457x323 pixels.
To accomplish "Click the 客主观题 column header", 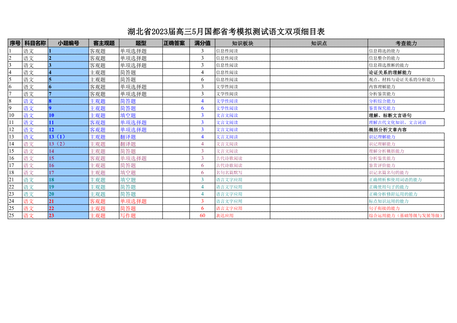I will [104, 43].
